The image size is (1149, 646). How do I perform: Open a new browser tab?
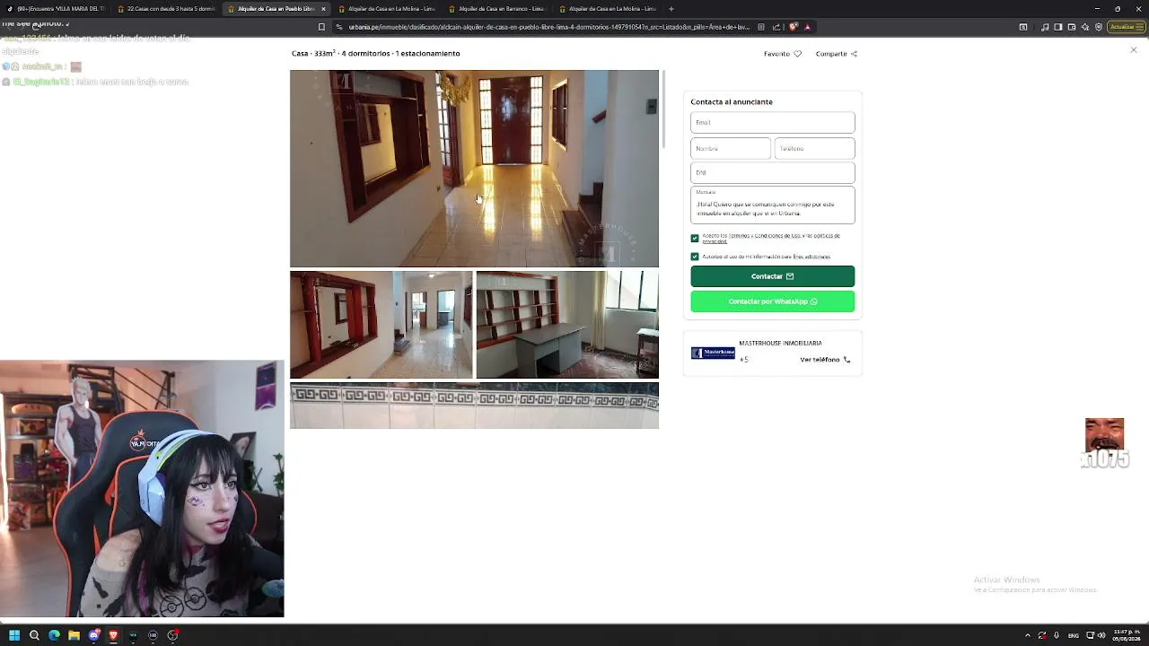click(x=671, y=9)
